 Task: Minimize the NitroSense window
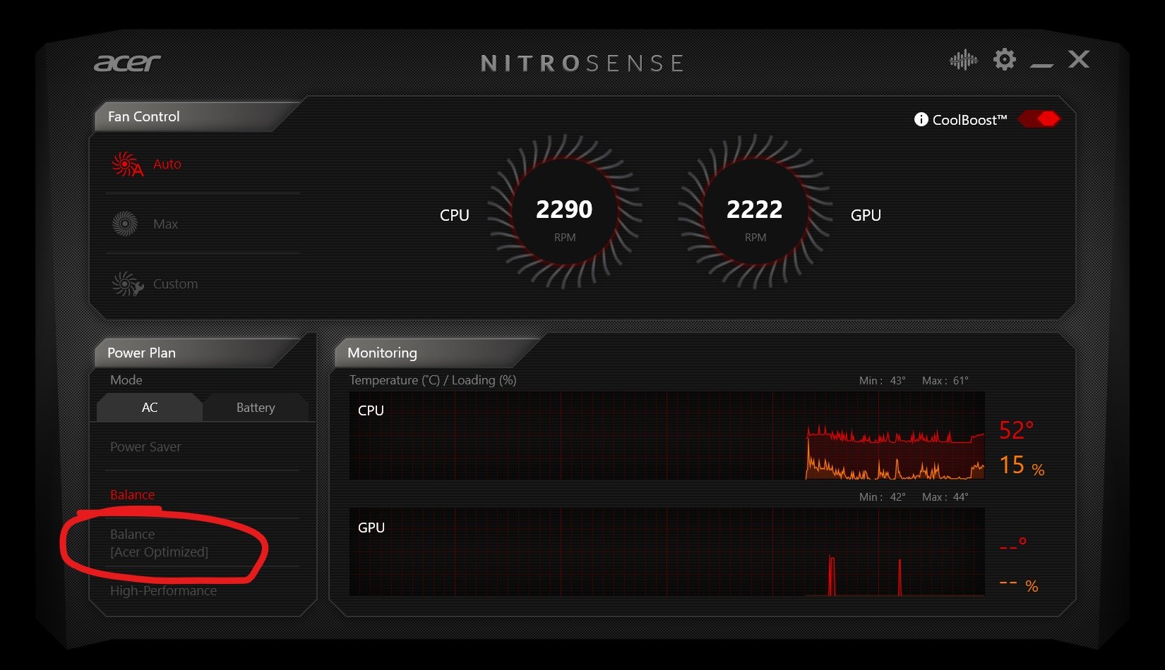pyautogui.click(x=1041, y=65)
